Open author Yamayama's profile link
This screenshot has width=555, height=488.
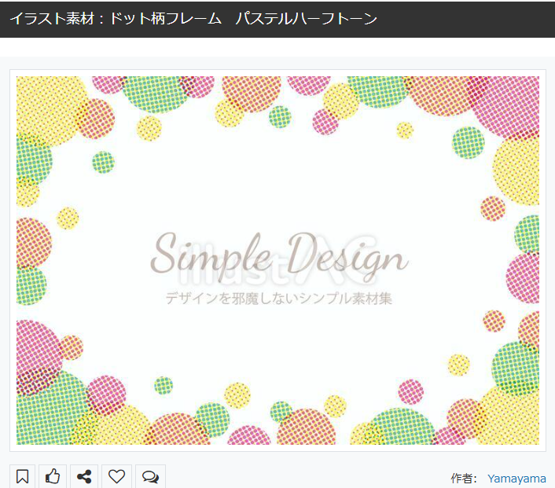(x=516, y=479)
